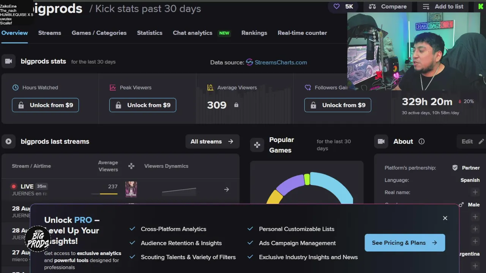Click See Pricing & Plans button

405,243
